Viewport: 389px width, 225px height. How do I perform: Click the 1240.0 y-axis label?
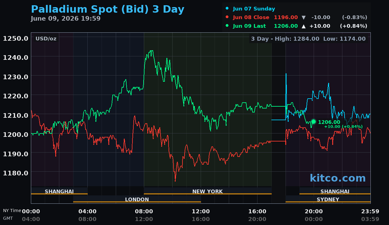click(x=16, y=57)
